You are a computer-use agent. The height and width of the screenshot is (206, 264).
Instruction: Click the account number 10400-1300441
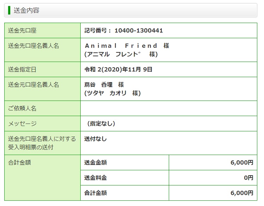pos(138,31)
